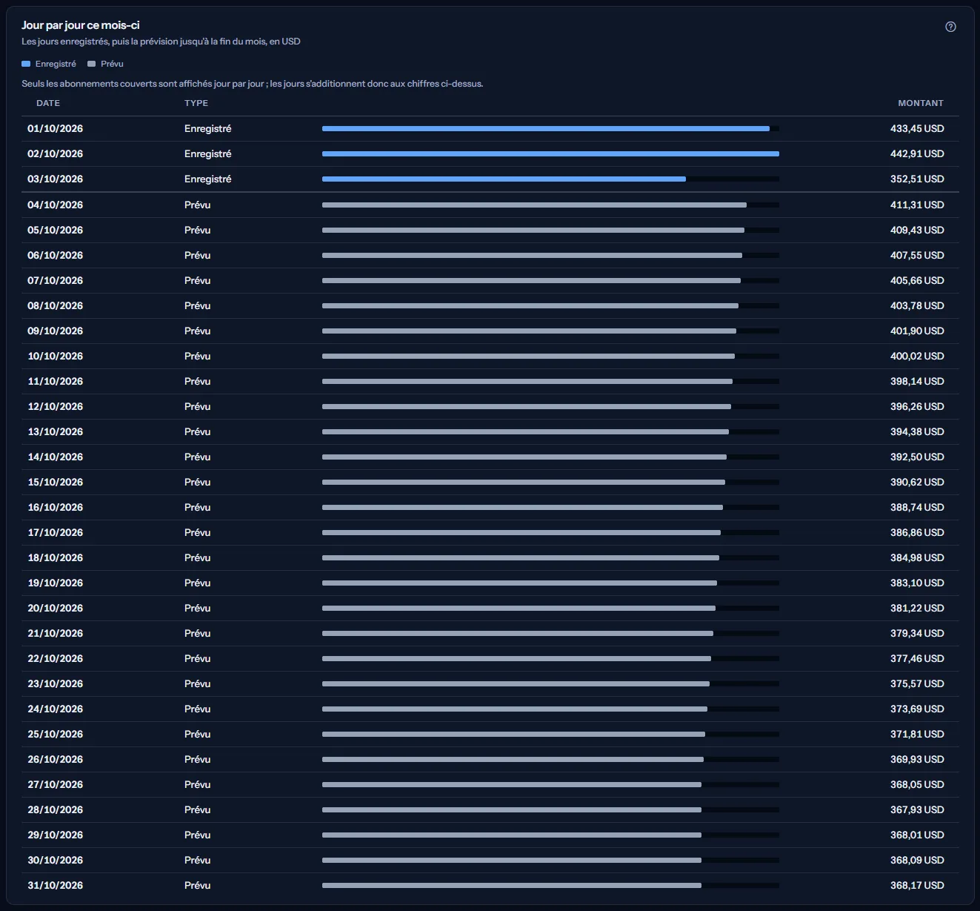This screenshot has height=911, width=980.
Task: Click the amount 375,57 USD
Action: click(x=917, y=683)
